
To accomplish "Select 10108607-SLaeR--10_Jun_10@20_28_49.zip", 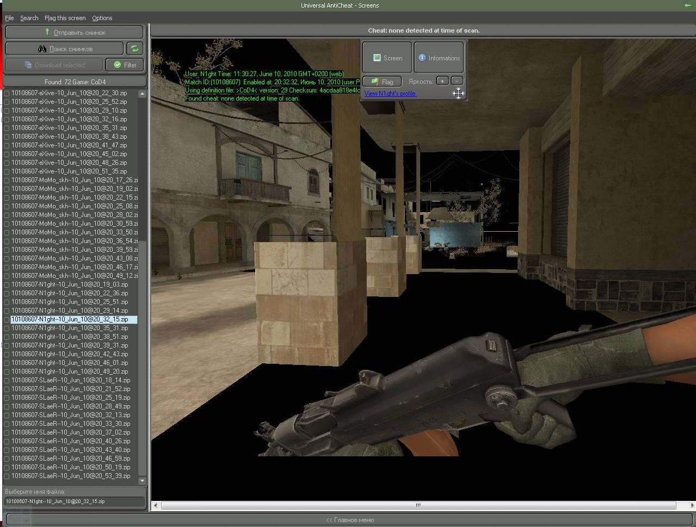I will click(x=71, y=406).
